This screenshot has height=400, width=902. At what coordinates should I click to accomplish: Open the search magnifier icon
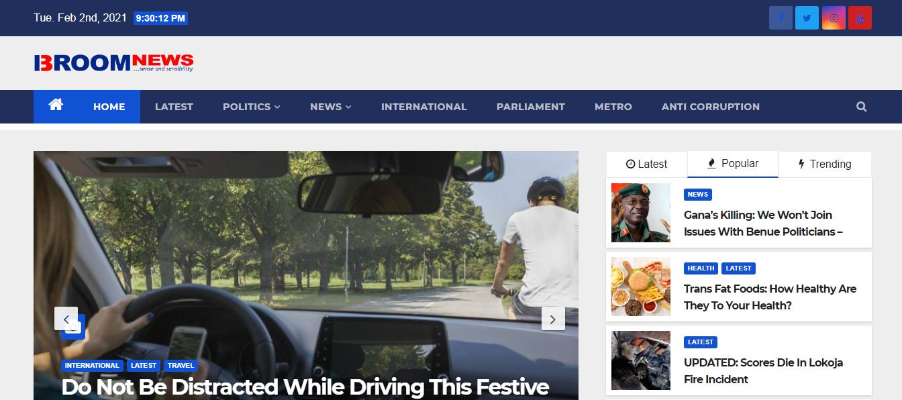(862, 107)
